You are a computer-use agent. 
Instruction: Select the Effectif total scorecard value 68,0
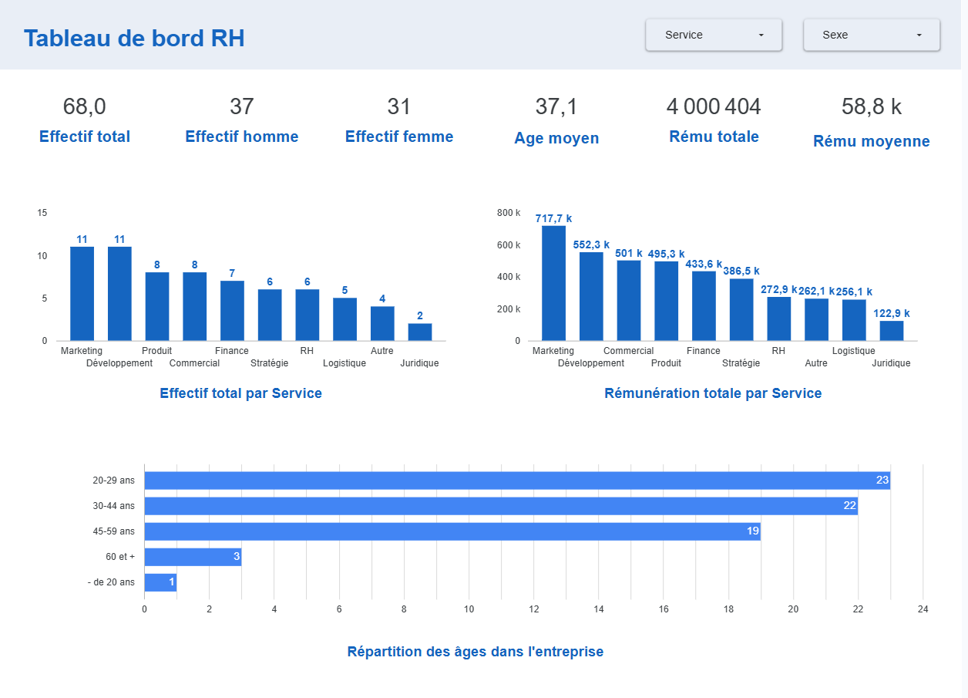85,107
